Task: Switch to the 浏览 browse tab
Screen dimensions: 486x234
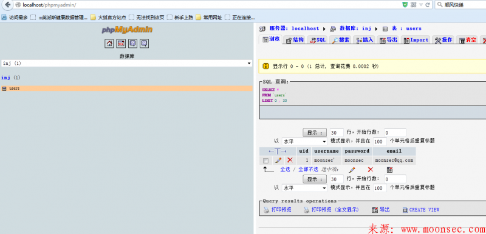Action: (271, 39)
